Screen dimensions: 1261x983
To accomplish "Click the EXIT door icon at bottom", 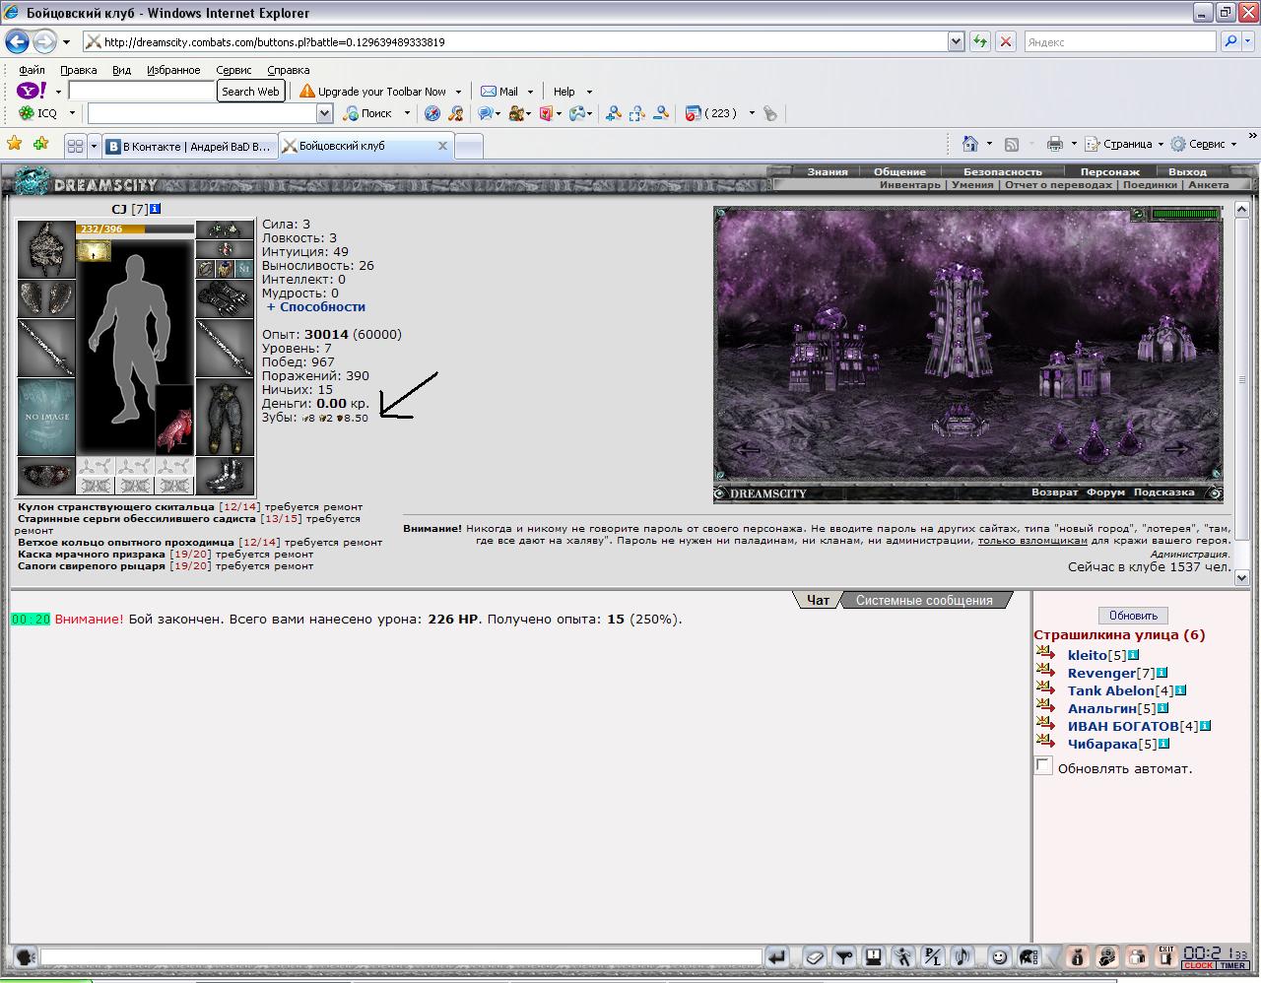I will 1166,955.
